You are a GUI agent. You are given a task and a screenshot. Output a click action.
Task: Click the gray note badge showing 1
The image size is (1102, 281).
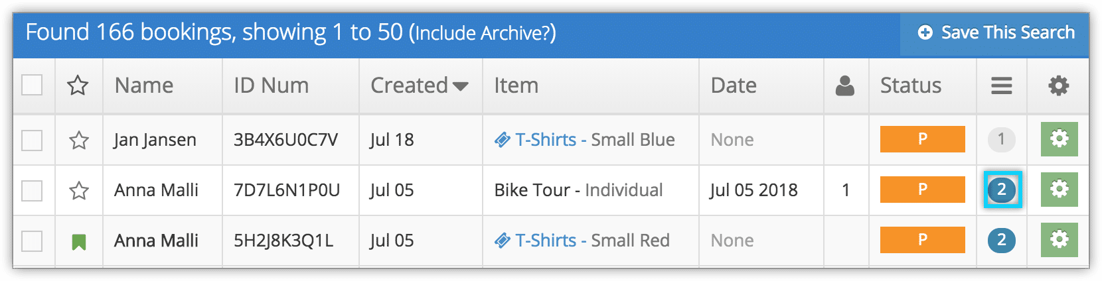[x=1001, y=139]
